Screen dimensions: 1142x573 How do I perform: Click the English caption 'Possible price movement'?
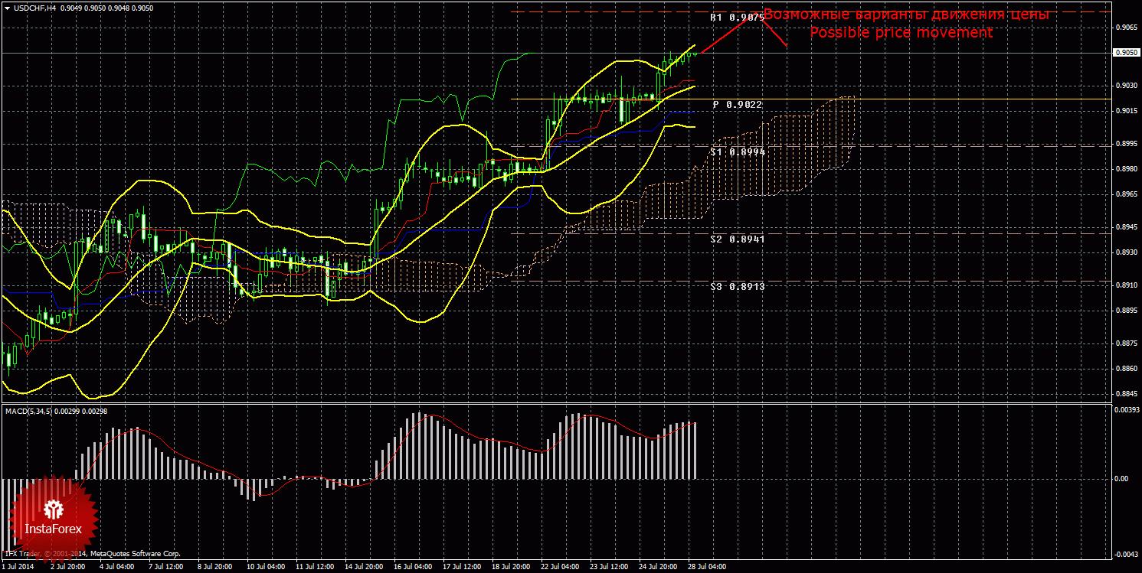[x=901, y=33]
